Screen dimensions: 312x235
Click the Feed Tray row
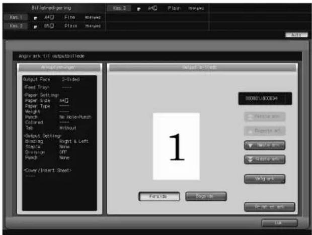[48, 87]
